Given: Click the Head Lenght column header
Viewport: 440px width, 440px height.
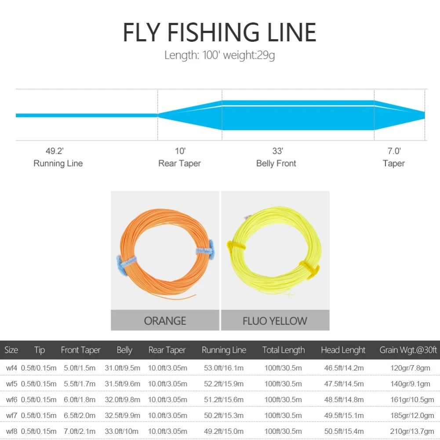Looking at the screenshot, I should (343, 350).
